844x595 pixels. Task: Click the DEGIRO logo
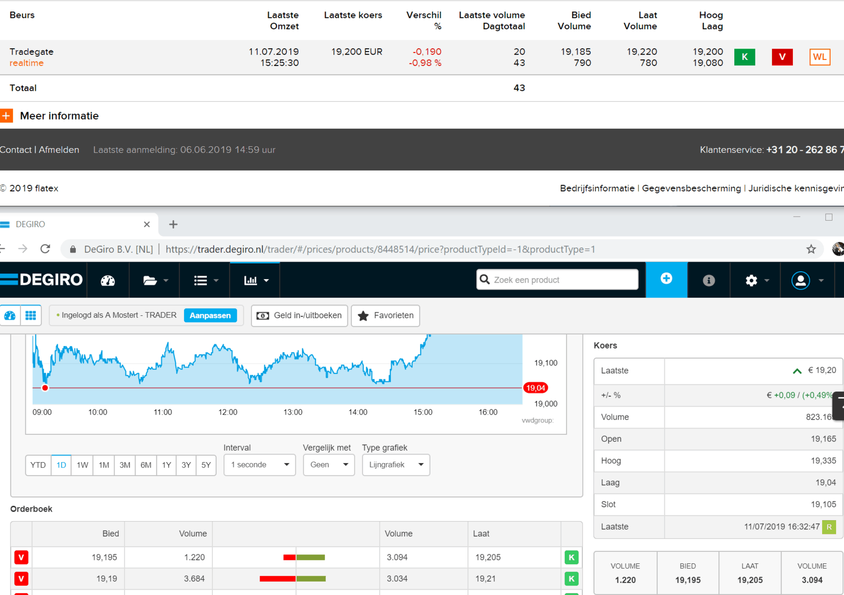point(42,280)
